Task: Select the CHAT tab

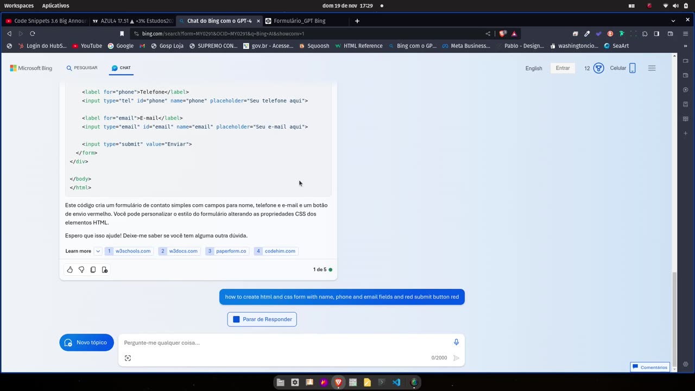Action: (x=121, y=68)
